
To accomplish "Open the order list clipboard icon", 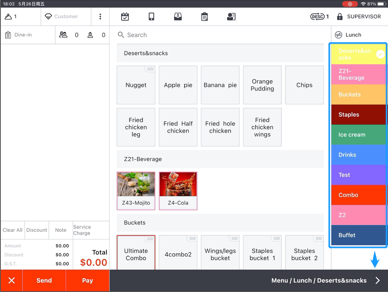I will point(205,17).
